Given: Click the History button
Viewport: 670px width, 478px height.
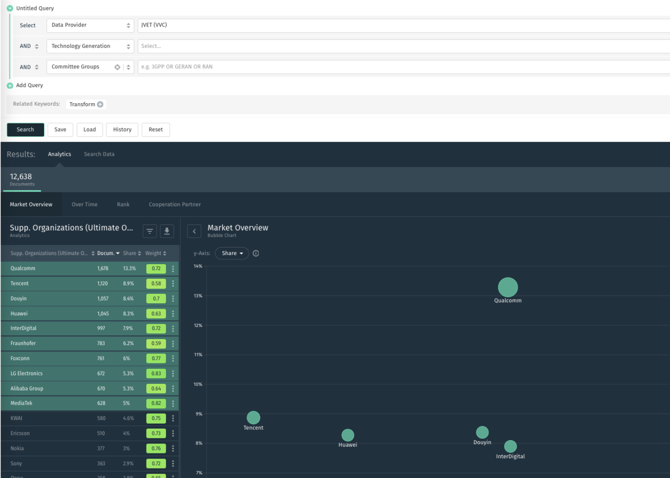Looking at the screenshot, I should pos(123,130).
